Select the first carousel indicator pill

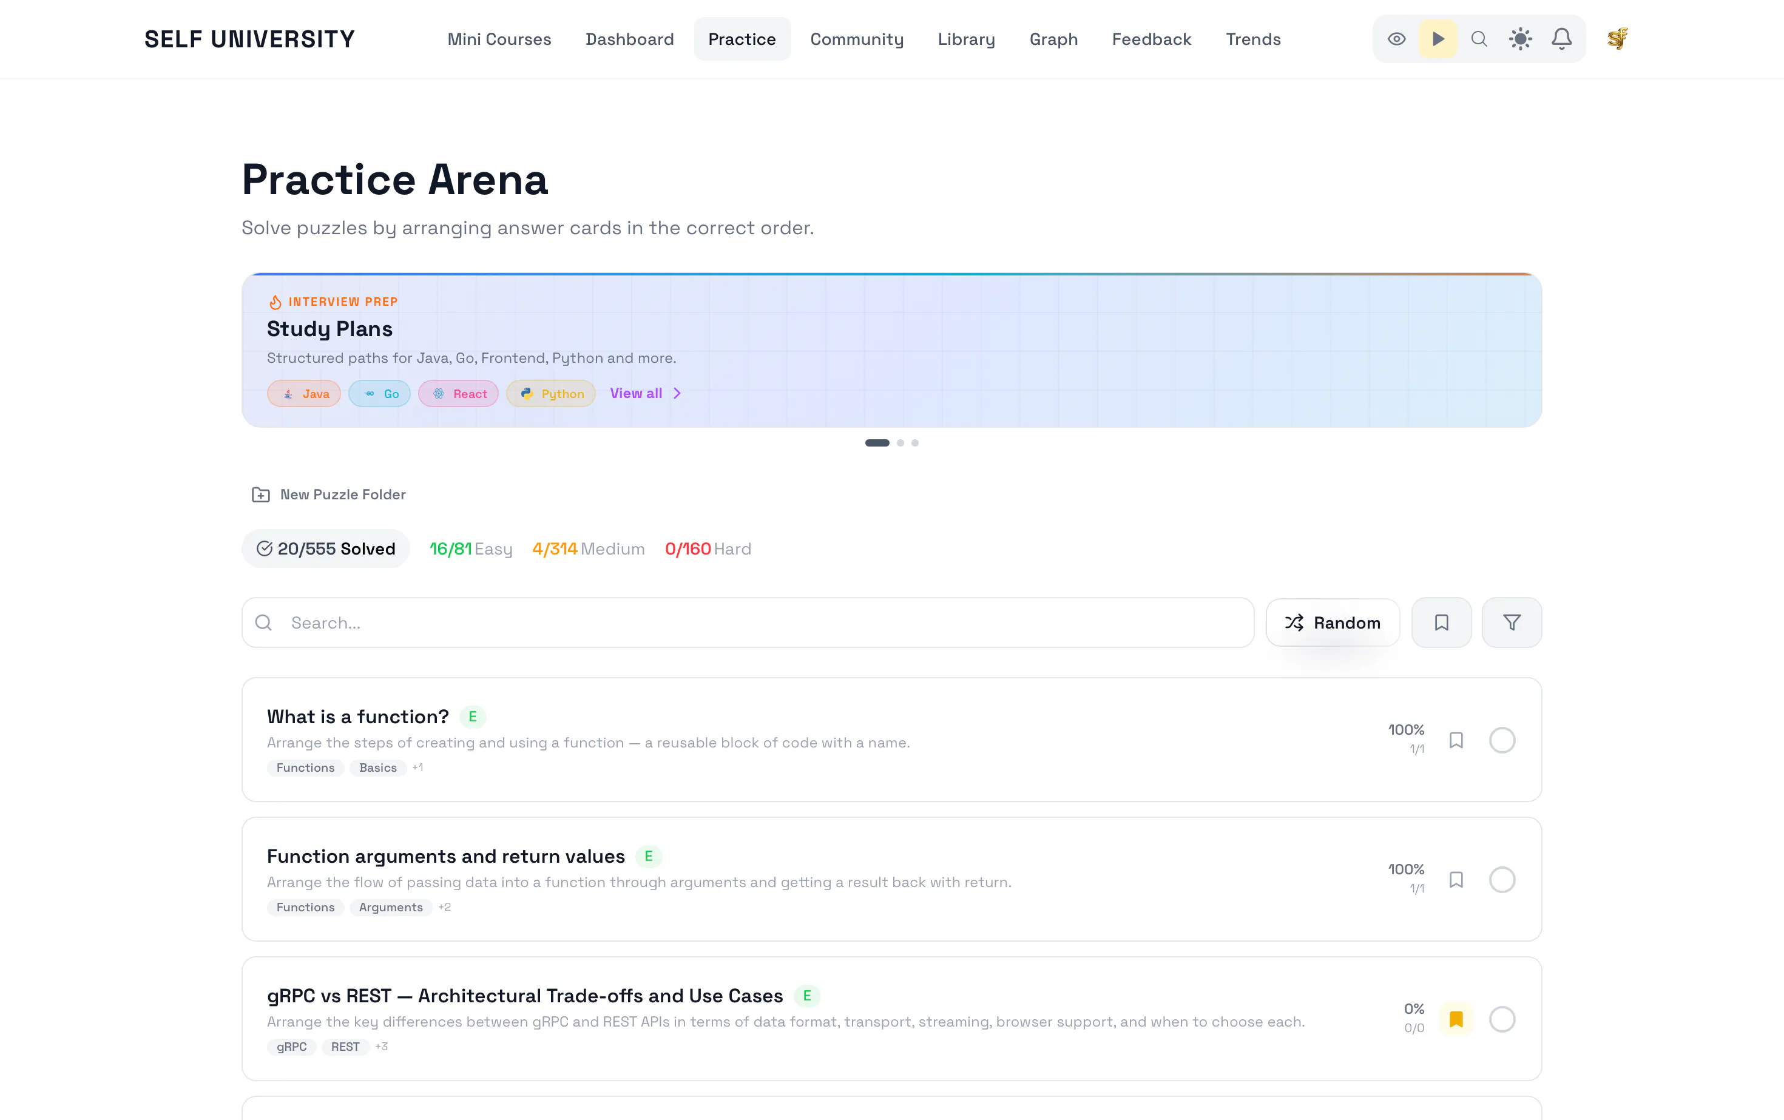click(877, 443)
